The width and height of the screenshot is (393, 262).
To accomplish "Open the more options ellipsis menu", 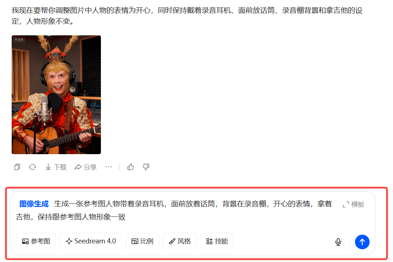I will pos(109,167).
